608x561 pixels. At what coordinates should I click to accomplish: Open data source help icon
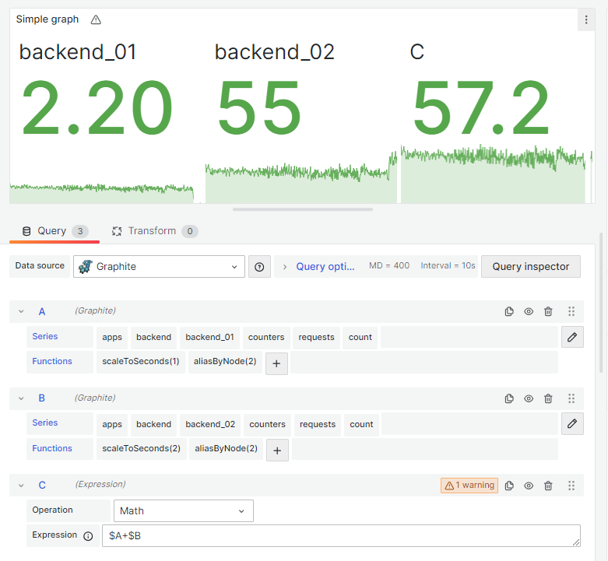click(x=259, y=267)
